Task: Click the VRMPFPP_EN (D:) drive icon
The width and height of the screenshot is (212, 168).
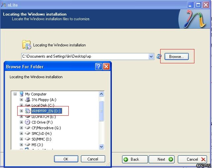Action: 28,111
